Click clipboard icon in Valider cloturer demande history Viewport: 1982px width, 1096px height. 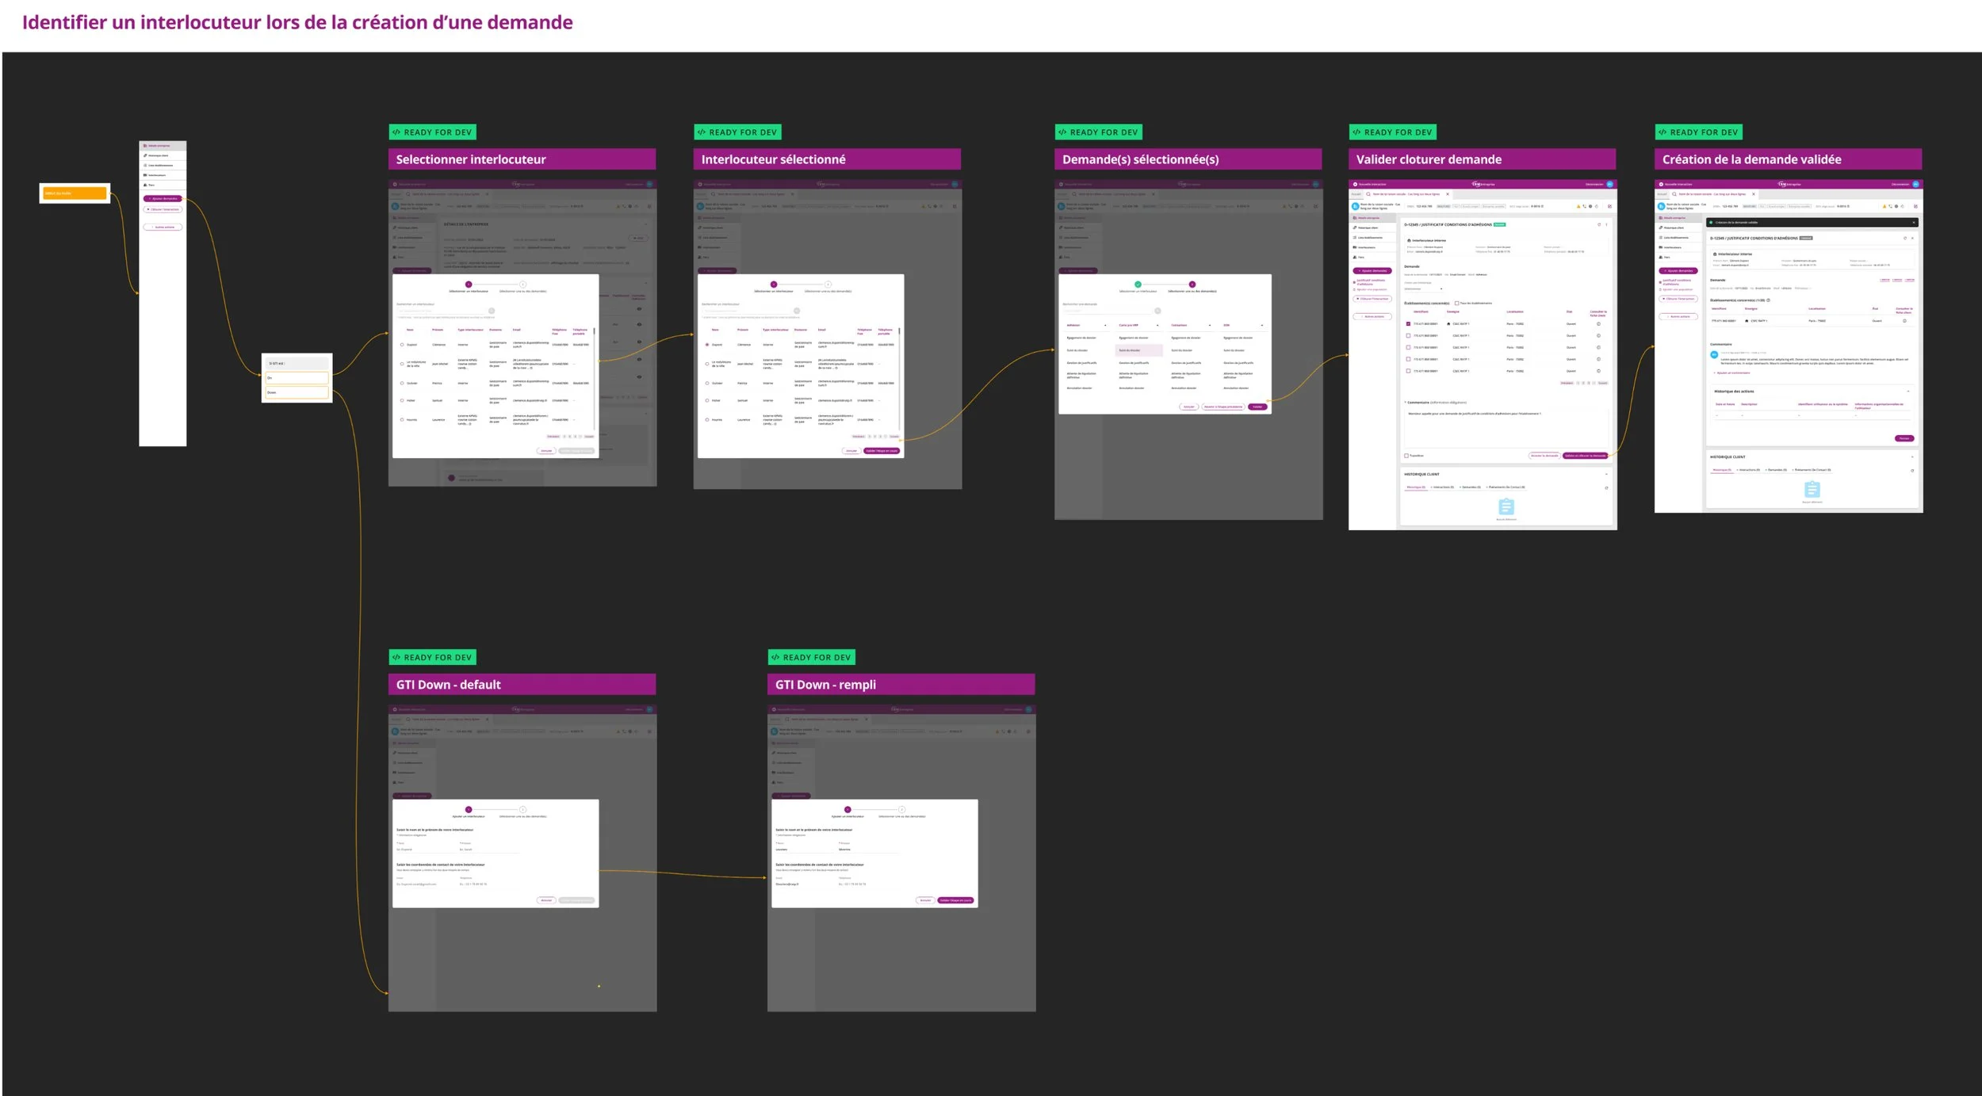coord(1506,506)
